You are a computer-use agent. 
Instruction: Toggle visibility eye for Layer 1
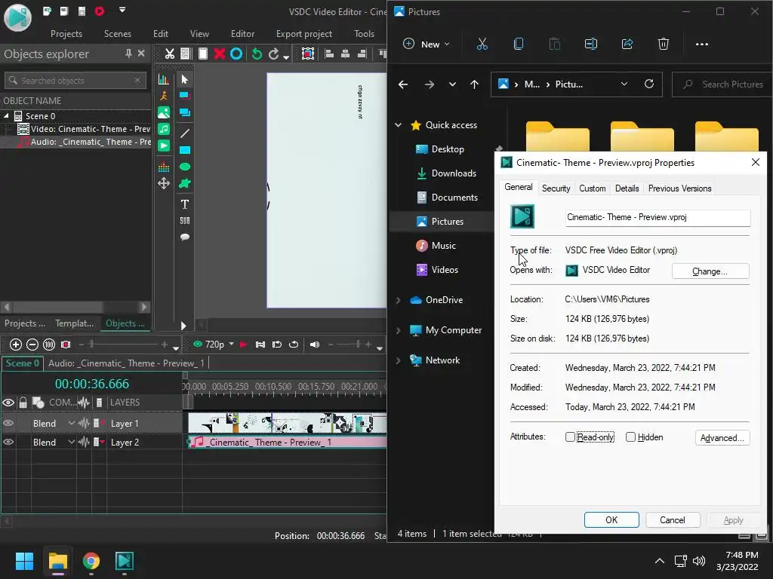8,424
